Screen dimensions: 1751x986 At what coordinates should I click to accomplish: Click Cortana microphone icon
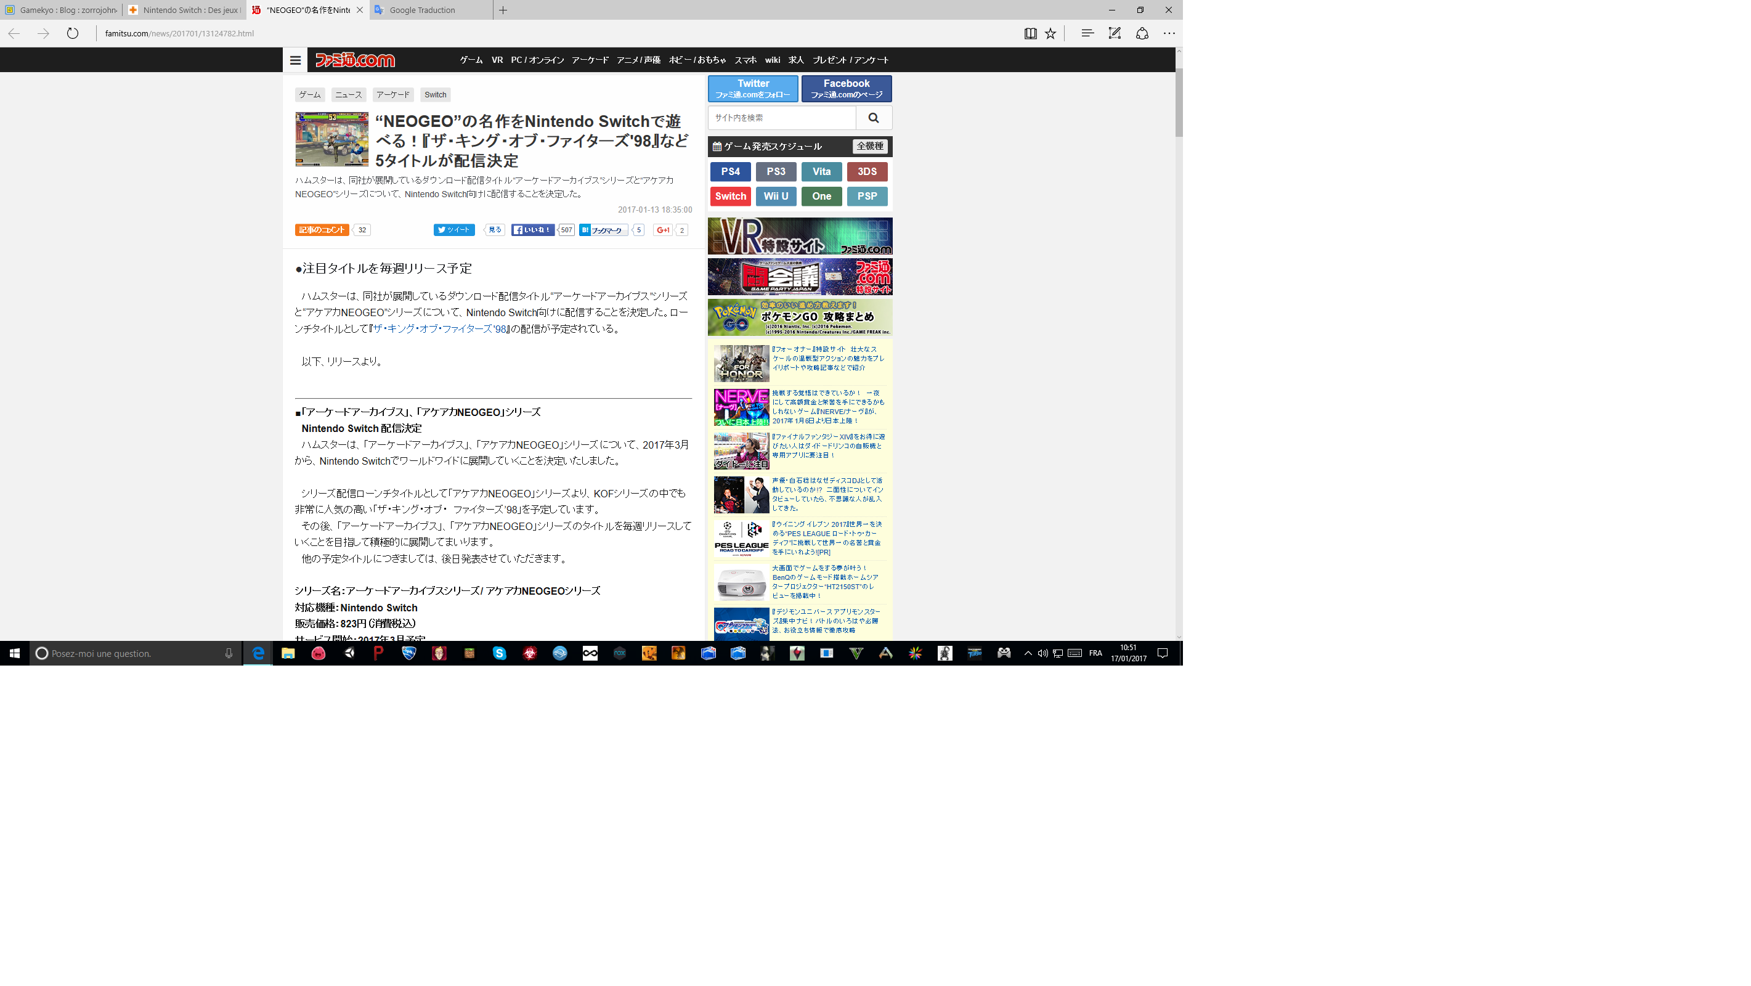(229, 653)
